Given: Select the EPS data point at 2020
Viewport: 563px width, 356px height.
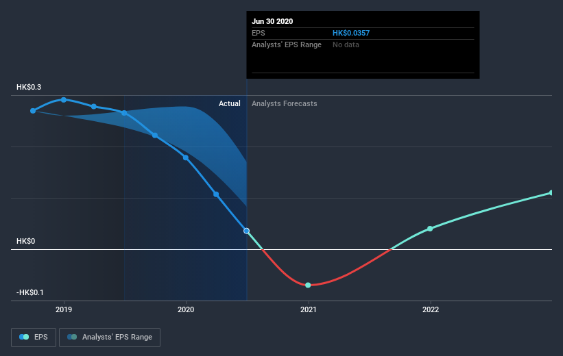Looking at the screenshot, I should click(x=186, y=157).
